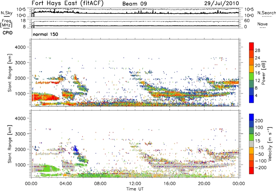This screenshot has width=276, height=191.
Task: Click the "N.Search" legend label
Action: pos(266,13)
